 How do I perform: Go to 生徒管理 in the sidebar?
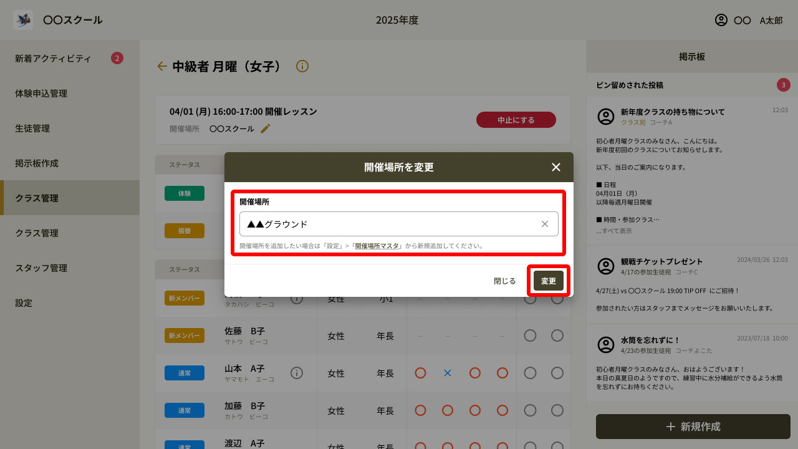(32, 128)
